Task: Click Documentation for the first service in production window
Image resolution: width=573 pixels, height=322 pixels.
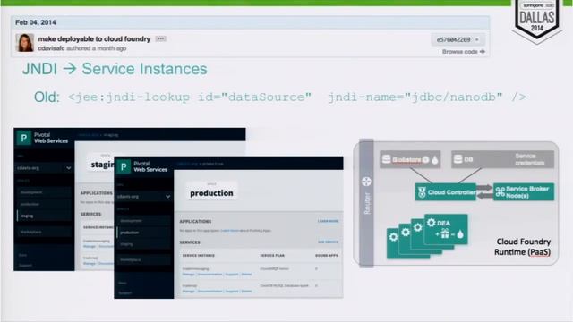Action: coord(210,275)
